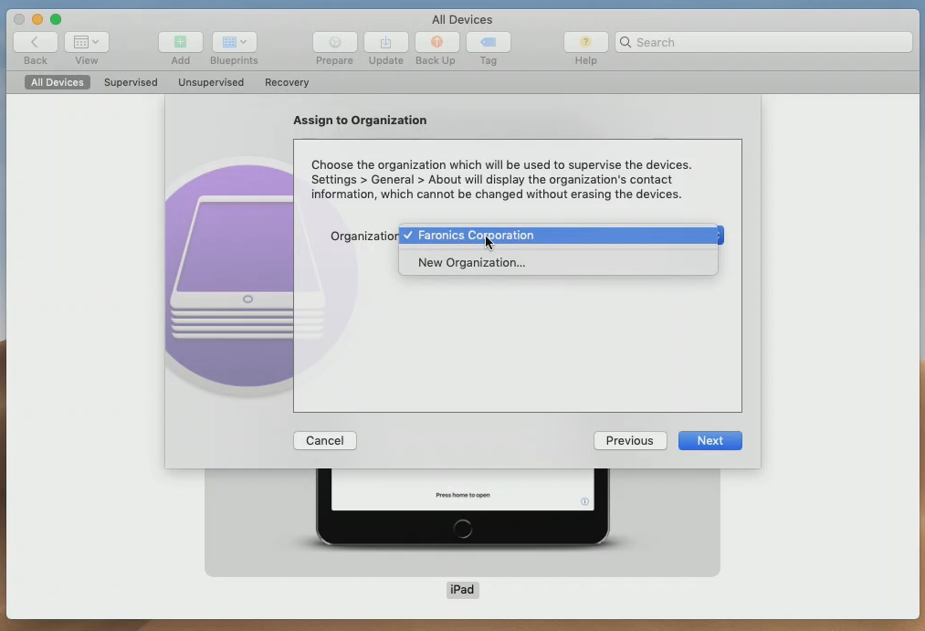This screenshot has width=925, height=631.
Task: Click the info icon on the iPad screen
Action: click(x=584, y=501)
